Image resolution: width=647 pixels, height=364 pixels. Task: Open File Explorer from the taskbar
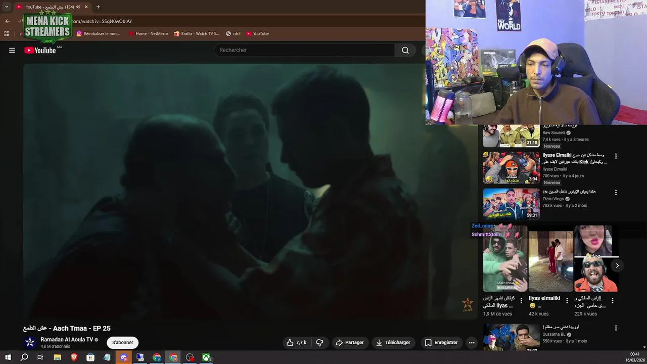point(57,357)
